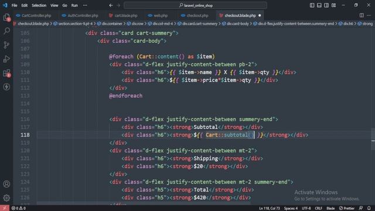Go back with the left arrow

pos(111,5)
